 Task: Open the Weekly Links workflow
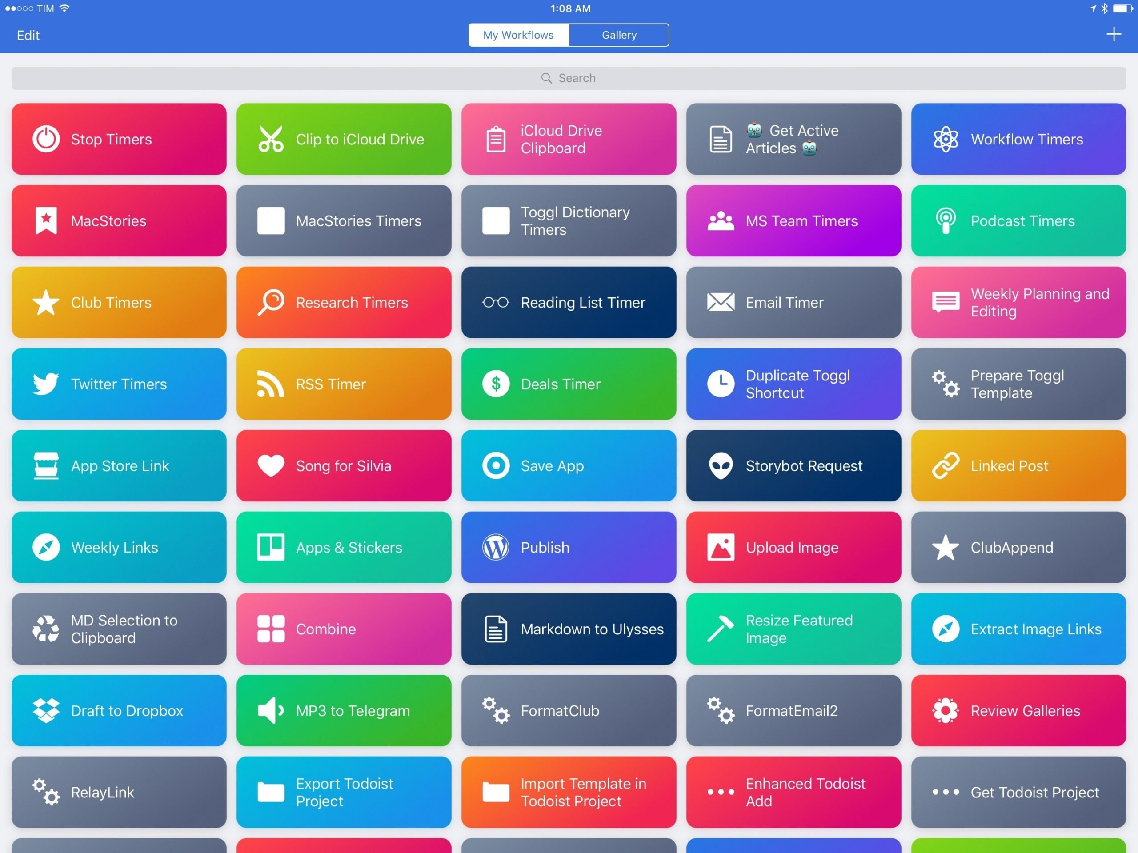tap(119, 547)
